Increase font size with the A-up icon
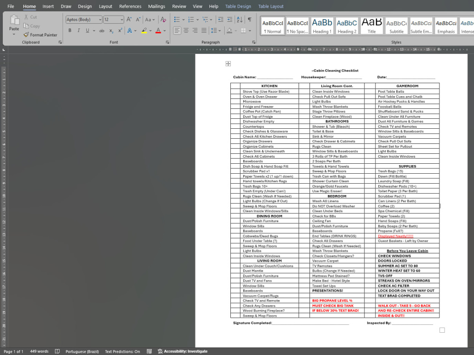 coord(129,19)
